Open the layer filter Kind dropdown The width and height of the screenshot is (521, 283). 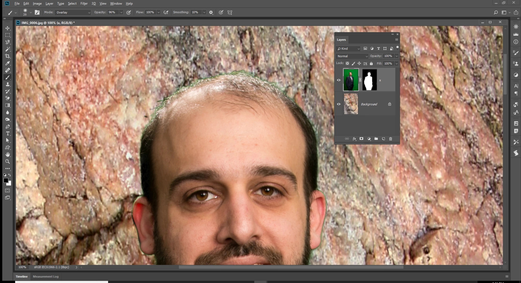click(348, 49)
